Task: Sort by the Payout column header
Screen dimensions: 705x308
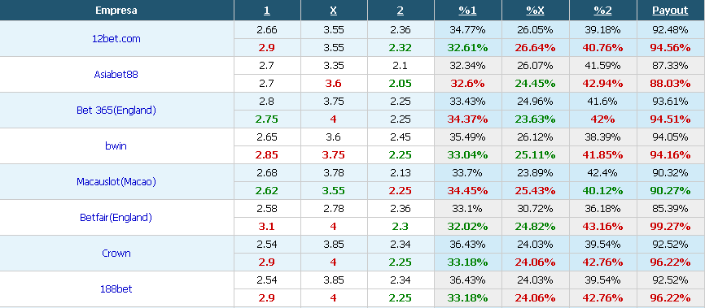Action: (670, 11)
